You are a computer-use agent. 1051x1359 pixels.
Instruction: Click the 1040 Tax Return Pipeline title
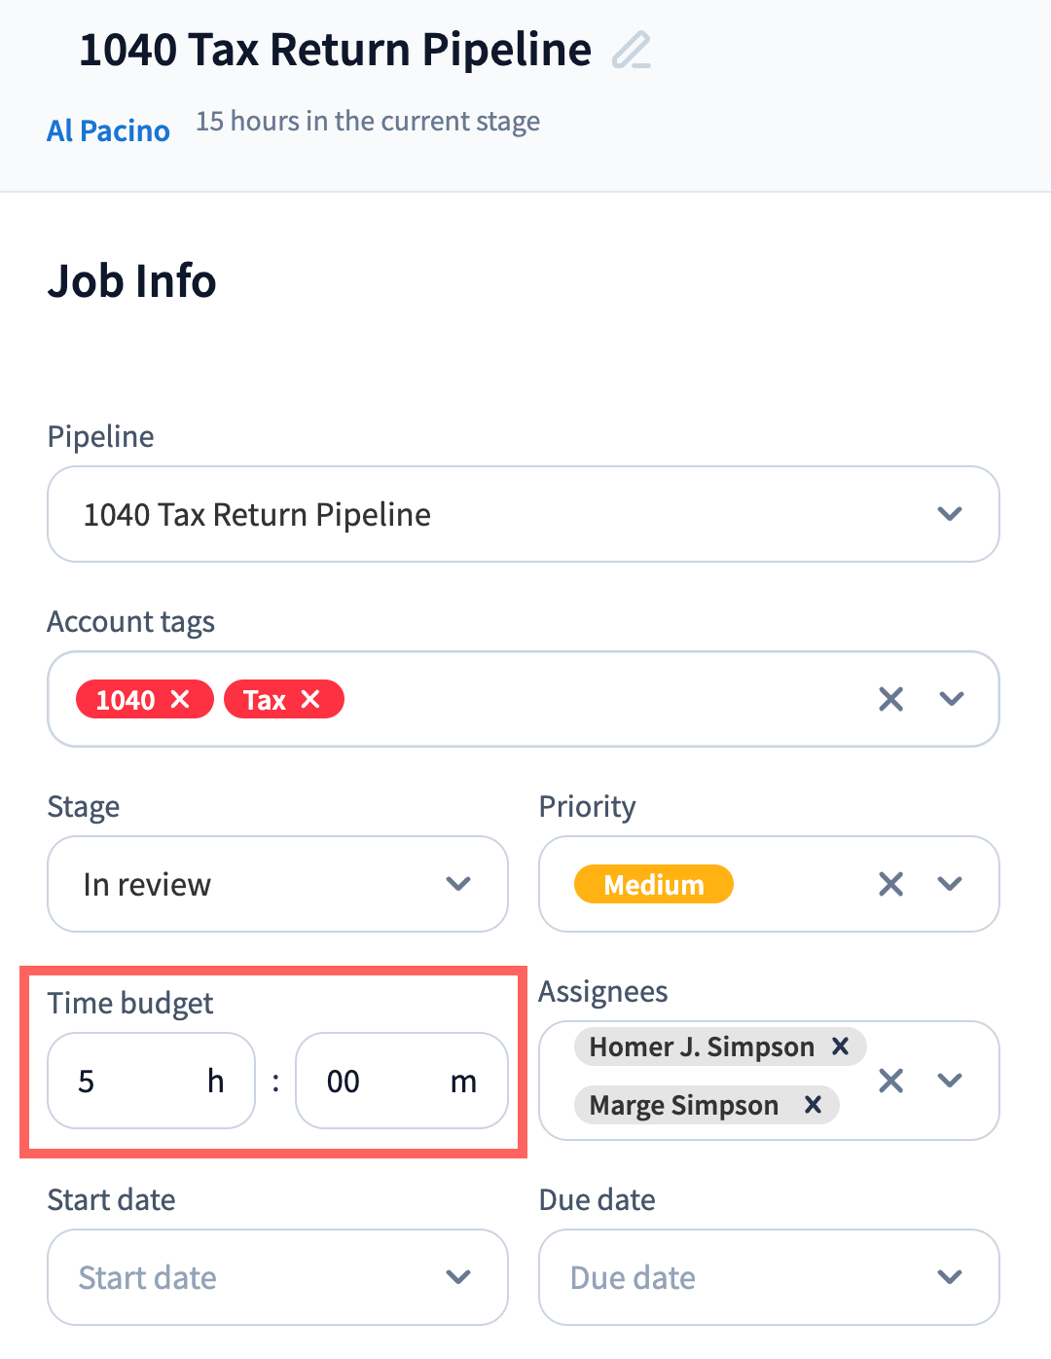point(335,50)
